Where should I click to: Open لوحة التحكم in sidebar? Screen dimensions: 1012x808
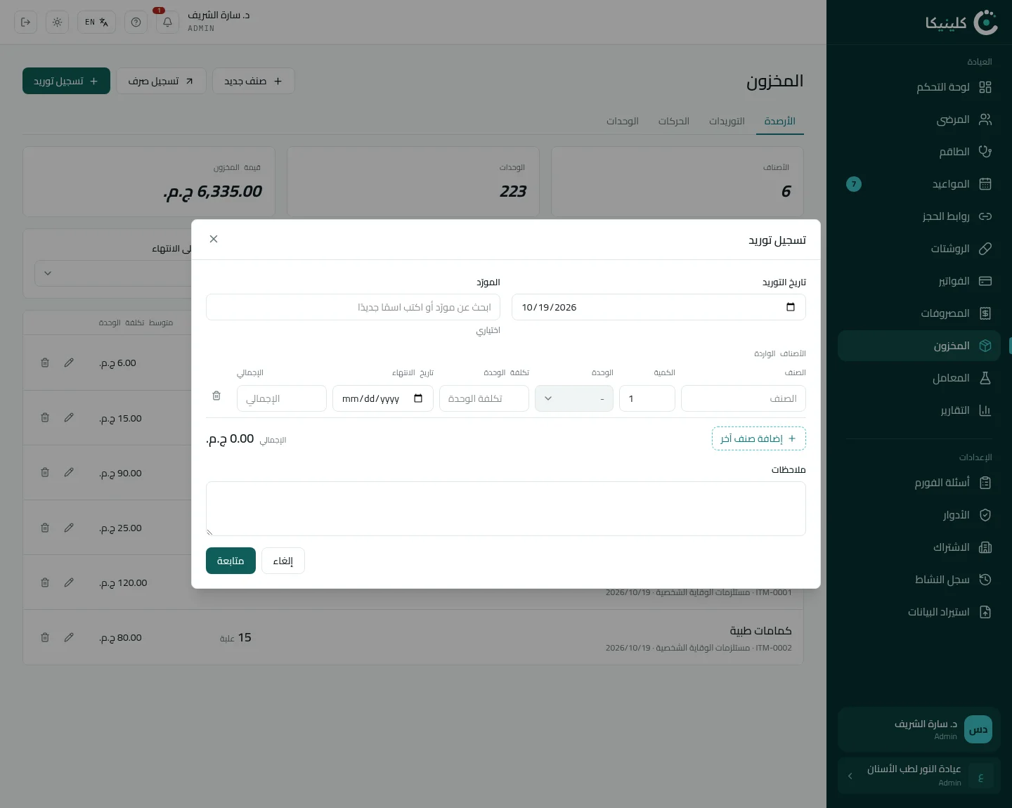919,87
